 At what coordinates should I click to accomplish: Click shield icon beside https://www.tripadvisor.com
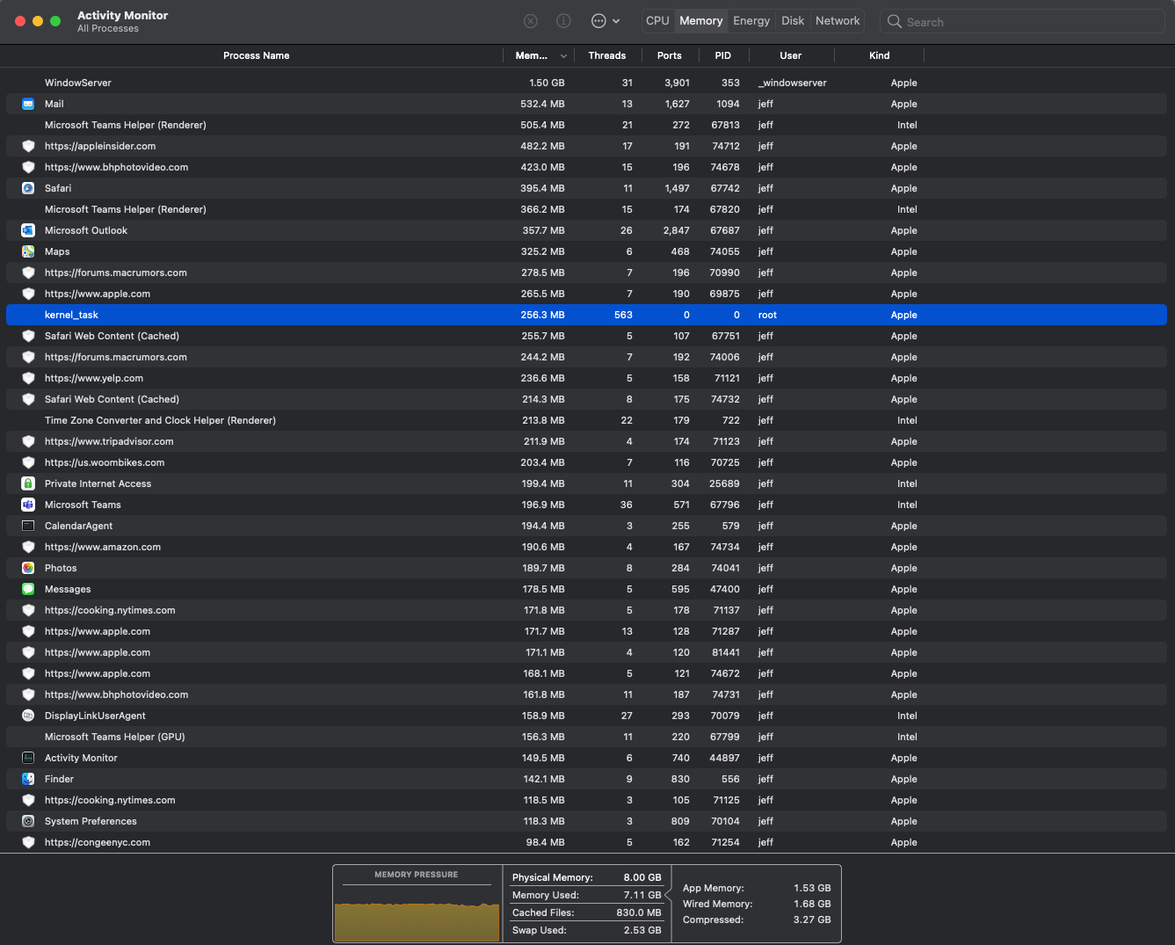tap(28, 441)
